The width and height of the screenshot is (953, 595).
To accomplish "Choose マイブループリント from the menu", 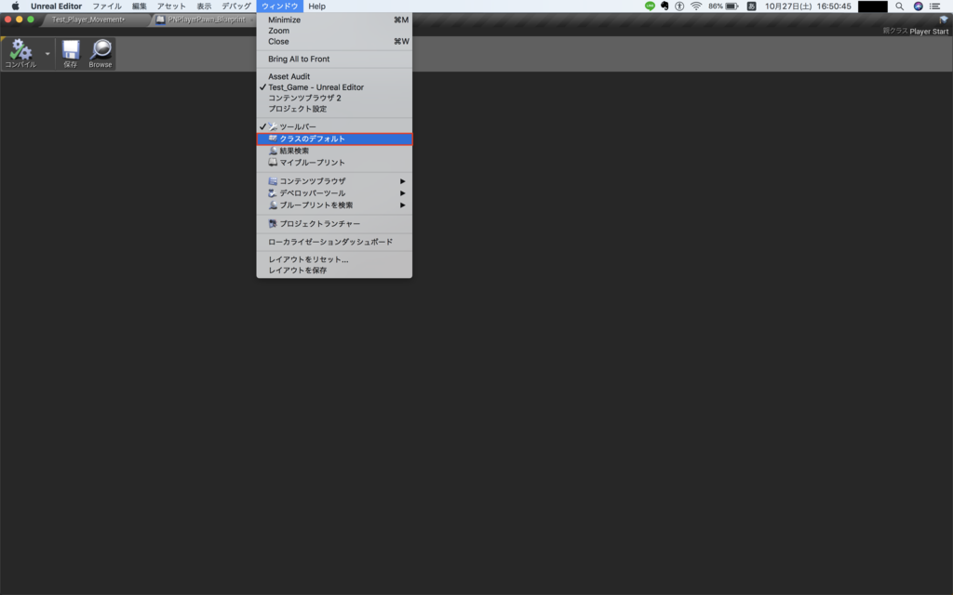I will pyautogui.click(x=334, y=163).
